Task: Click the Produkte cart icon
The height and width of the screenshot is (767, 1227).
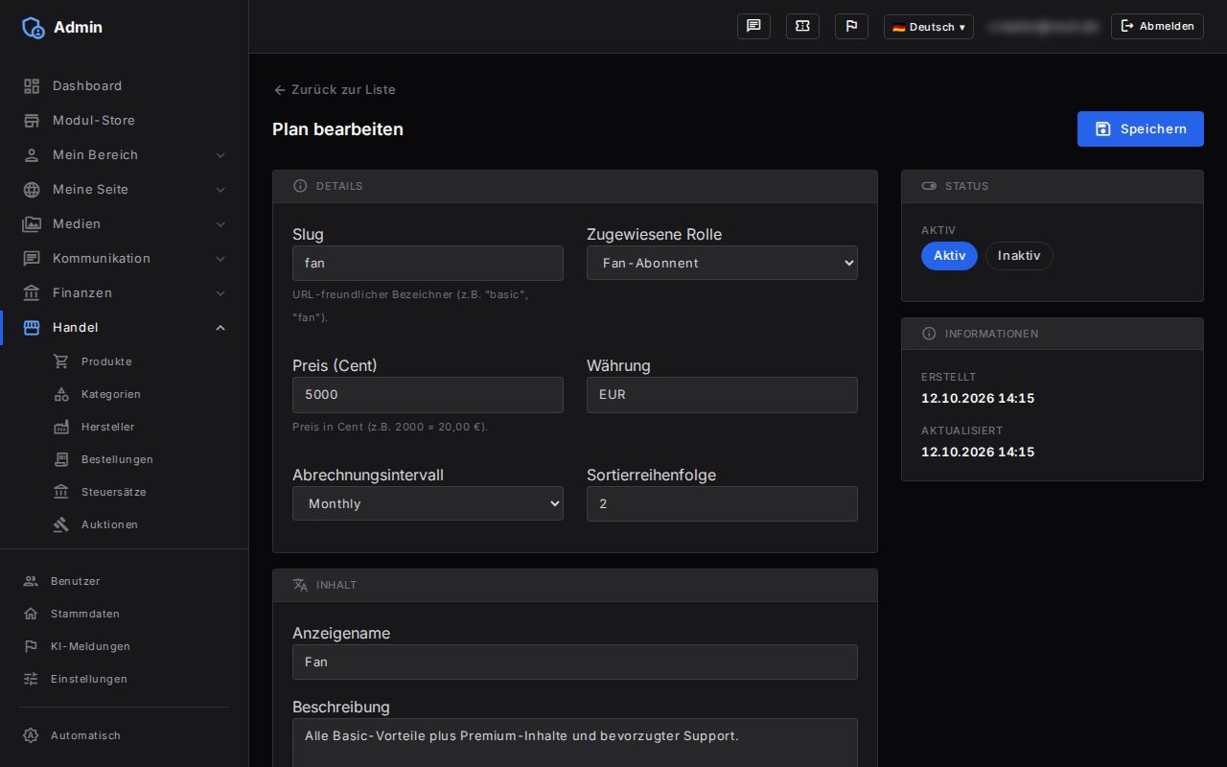Action: [x=61, y=361]
